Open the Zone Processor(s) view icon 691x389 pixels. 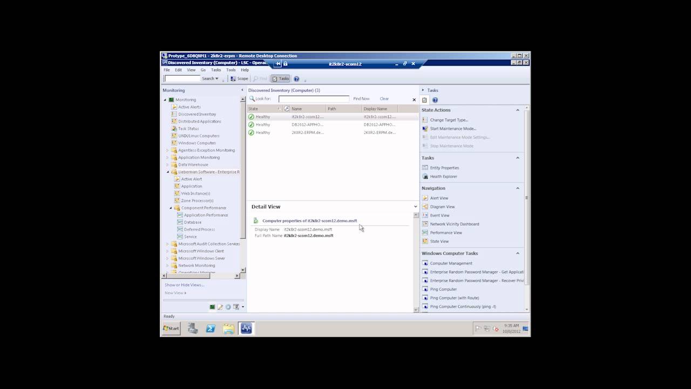pyautogui.click(x=177, y=200)
